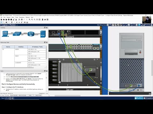
Task: Click the Server chassis in the rack
Action: tap(74, 72)
